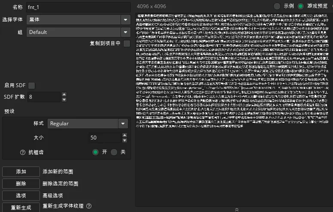Click the 名称 field containing fnt_1
The width and height of the screenshot is (333, 212).
[79, 7]
